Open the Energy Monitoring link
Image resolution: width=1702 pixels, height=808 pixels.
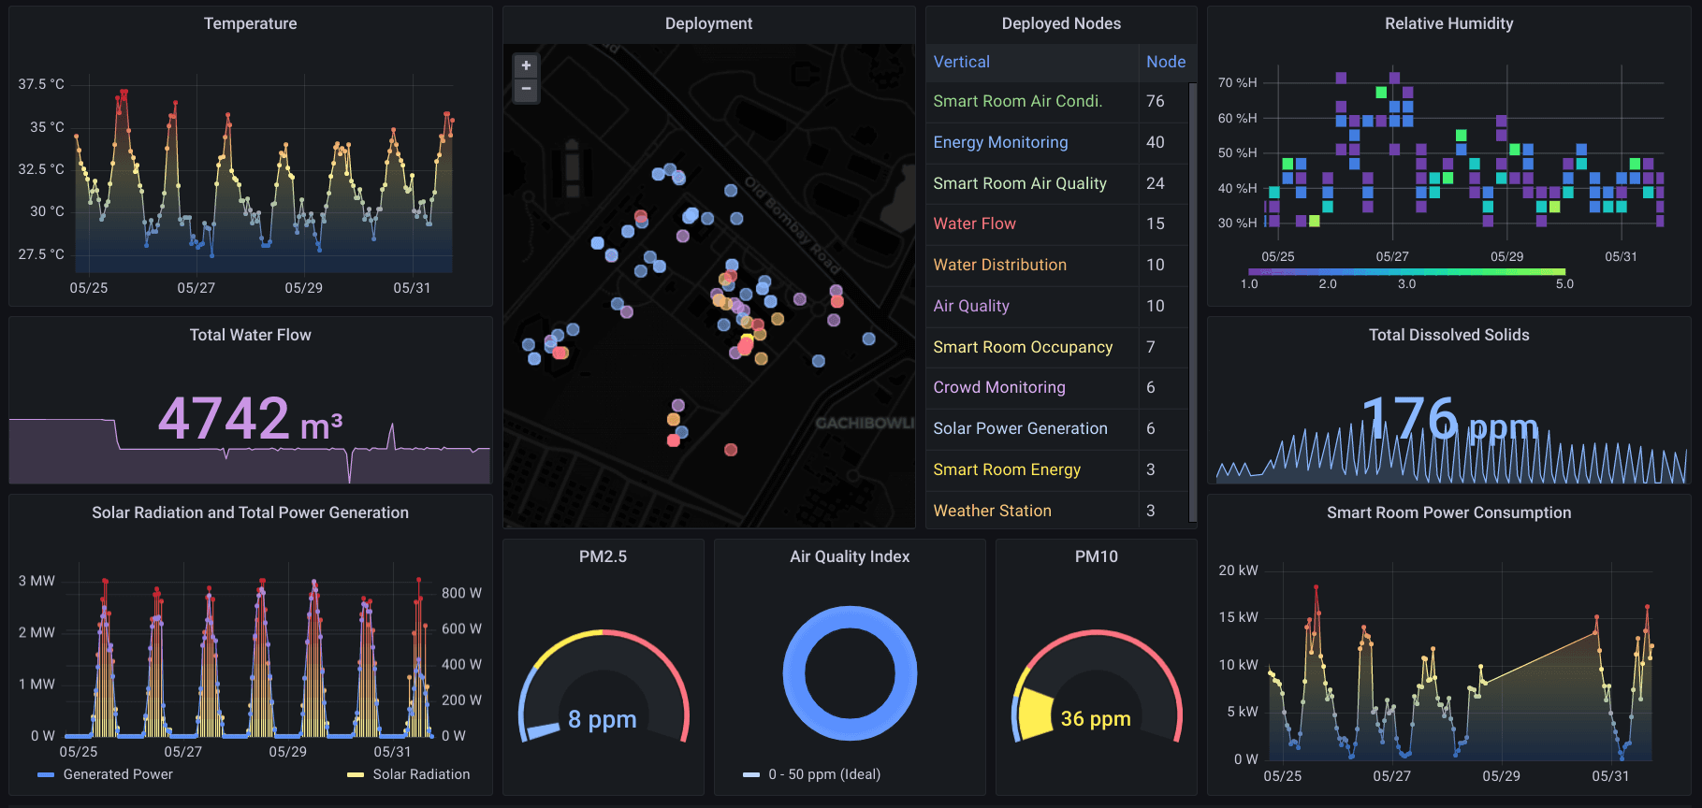coord(1000,142)
